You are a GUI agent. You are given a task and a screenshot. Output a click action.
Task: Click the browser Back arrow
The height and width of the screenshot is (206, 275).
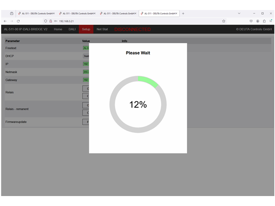5,21
